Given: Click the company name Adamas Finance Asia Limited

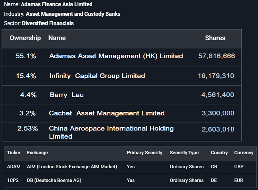Looking at the screenshot, I should pyautogui.click(x=56, y=4).
